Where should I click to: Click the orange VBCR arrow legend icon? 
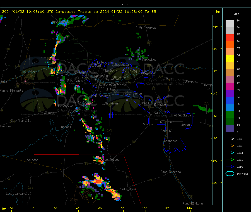coord(230,146)
